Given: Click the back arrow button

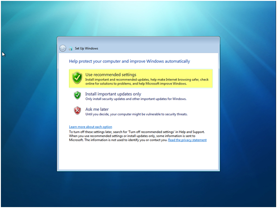Looking at the screenshot, I should point(63,48).
